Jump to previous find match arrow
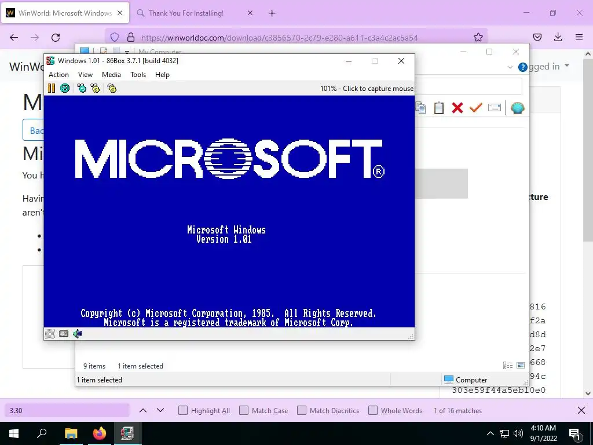This screenshot has height=445, width=593. point(143,410)
